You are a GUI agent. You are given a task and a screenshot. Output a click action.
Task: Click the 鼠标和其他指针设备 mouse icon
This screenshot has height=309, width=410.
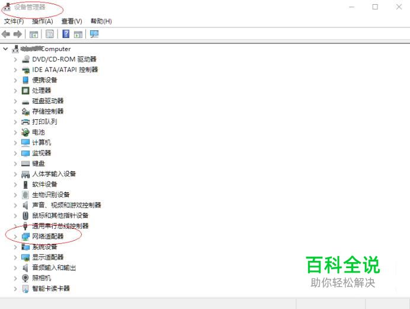tap(25, 216)
